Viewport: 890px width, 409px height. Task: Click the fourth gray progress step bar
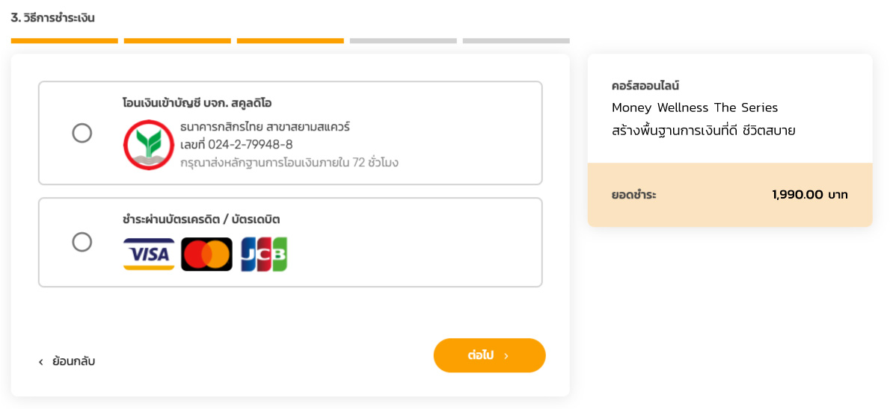[x=403, y=40]
